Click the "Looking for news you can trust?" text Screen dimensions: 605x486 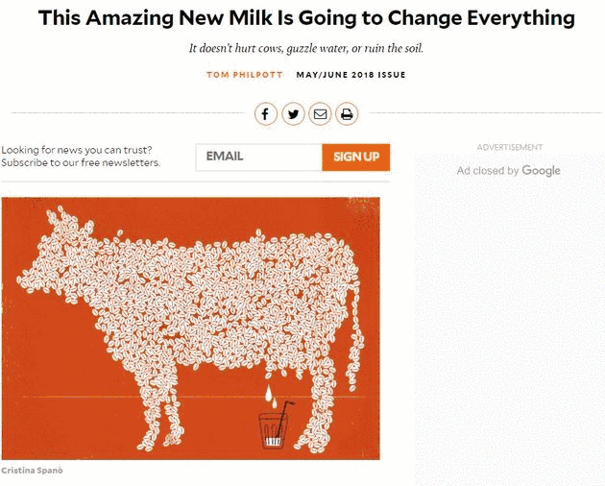click(x=77, y=150)
